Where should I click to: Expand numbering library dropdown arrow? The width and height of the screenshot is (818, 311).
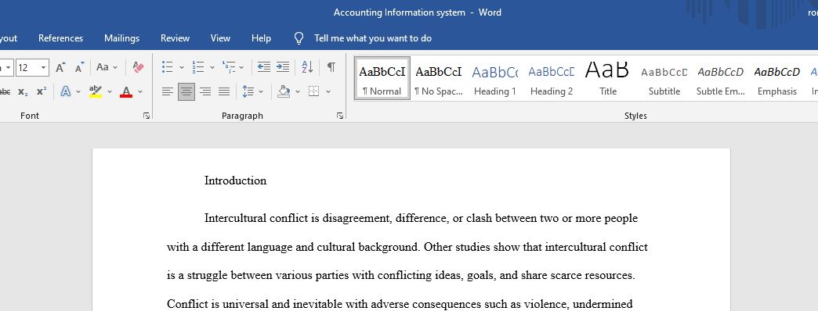212,67
